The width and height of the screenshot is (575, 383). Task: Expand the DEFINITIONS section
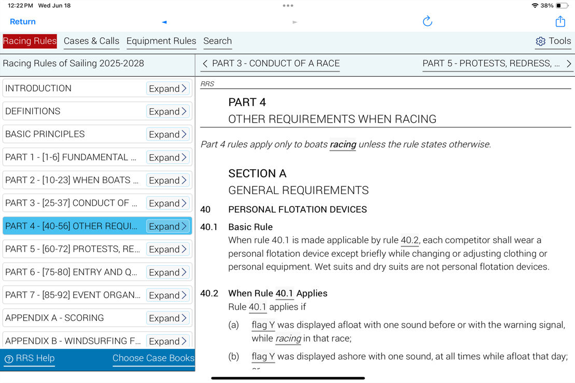(x=167, y=111)
